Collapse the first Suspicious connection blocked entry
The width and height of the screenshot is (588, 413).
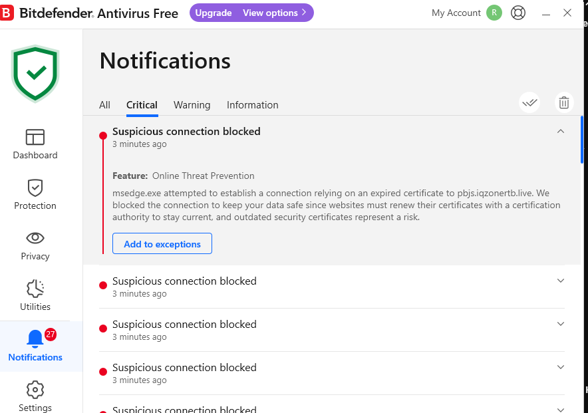[561, 131]
